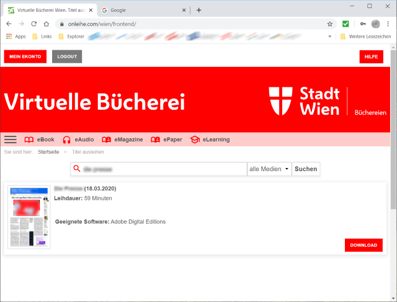Screen dimensions: 397x302
Task: Expand the alle Medien dropdown
Action: [x=269, y=169]
